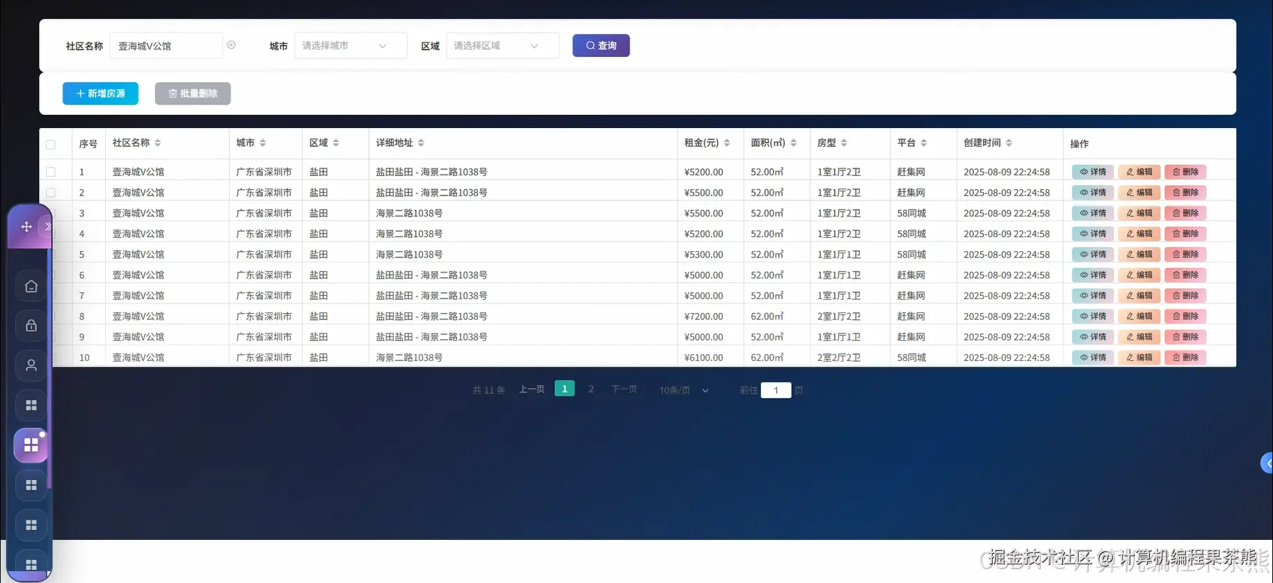Image resolution: width=1273 pixels, height=583 pixels.
Task: Focus the 前往 page jump input
Action: coord(776,390)
